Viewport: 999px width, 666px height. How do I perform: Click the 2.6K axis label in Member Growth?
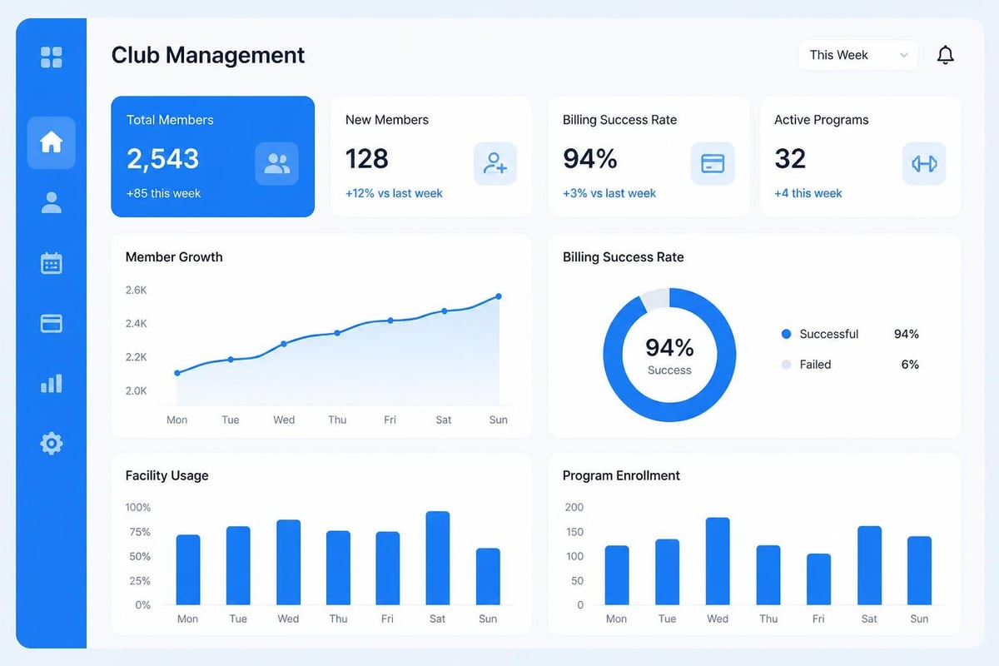tap(136, 290)
